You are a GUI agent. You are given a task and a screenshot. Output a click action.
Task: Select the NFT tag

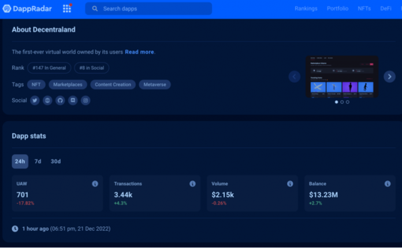[36, 84]
